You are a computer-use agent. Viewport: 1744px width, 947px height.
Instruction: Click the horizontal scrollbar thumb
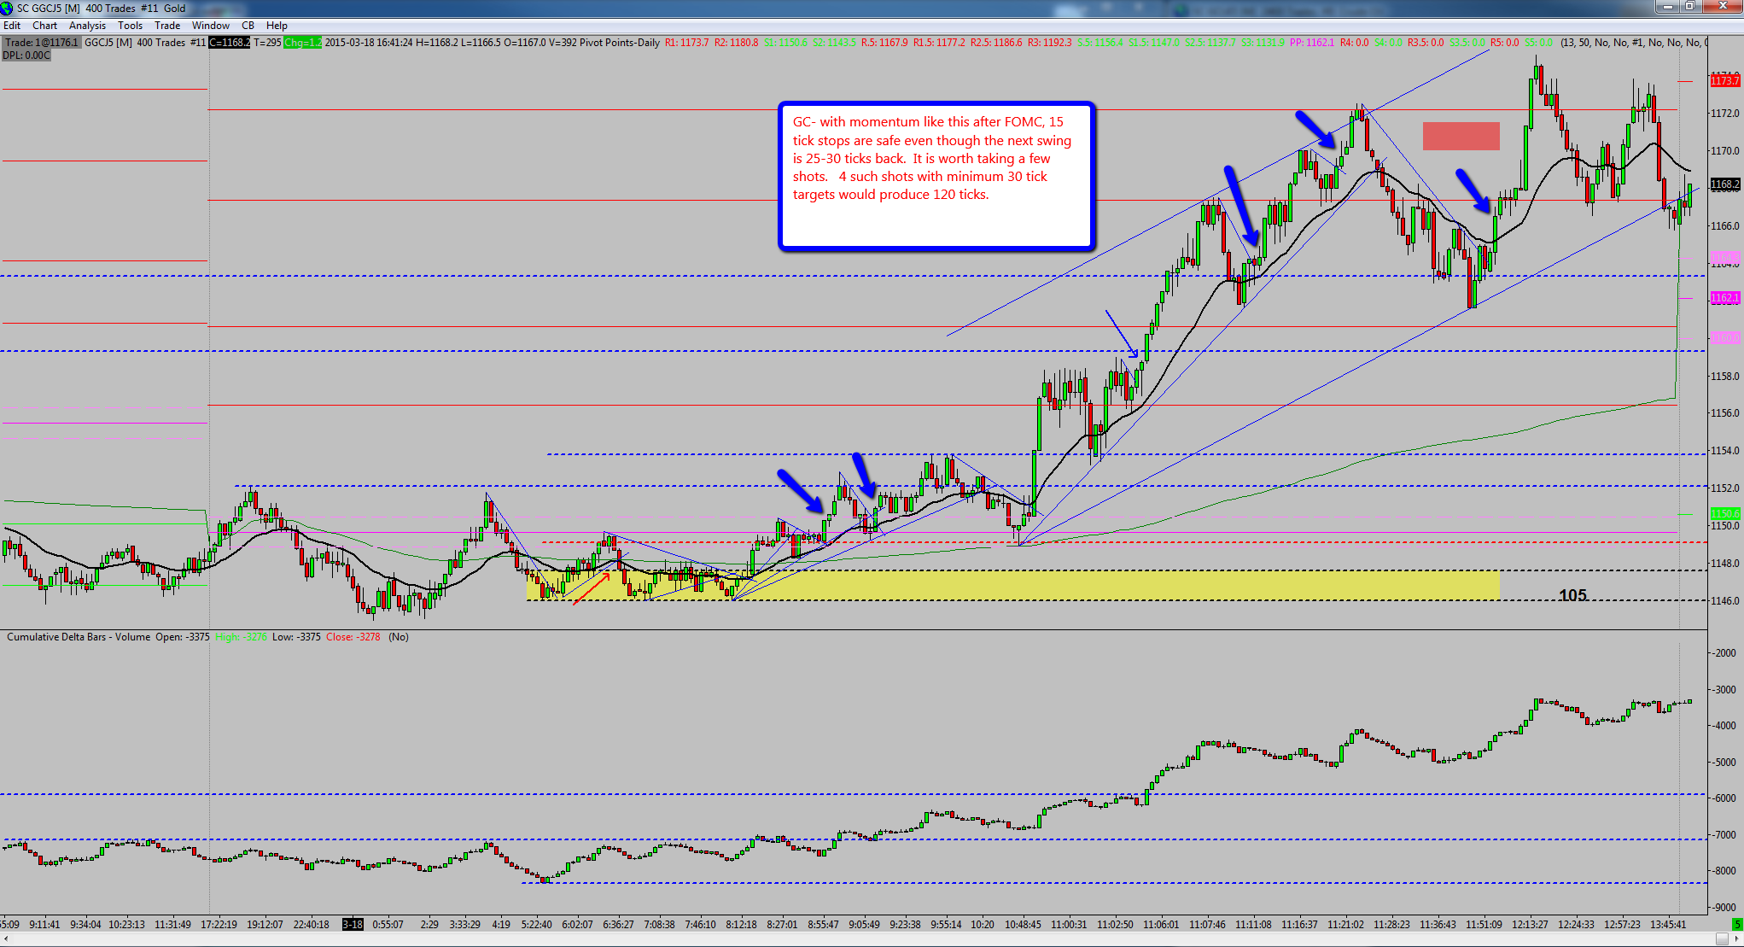[1721, 939]
